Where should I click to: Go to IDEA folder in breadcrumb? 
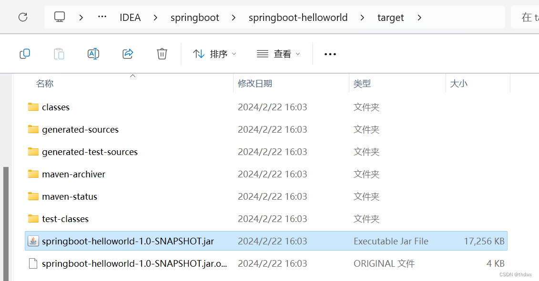(x=130, y=18)
